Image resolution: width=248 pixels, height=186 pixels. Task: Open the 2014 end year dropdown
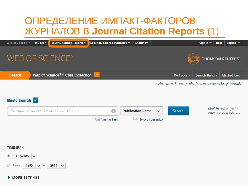[x=56, y=166]
